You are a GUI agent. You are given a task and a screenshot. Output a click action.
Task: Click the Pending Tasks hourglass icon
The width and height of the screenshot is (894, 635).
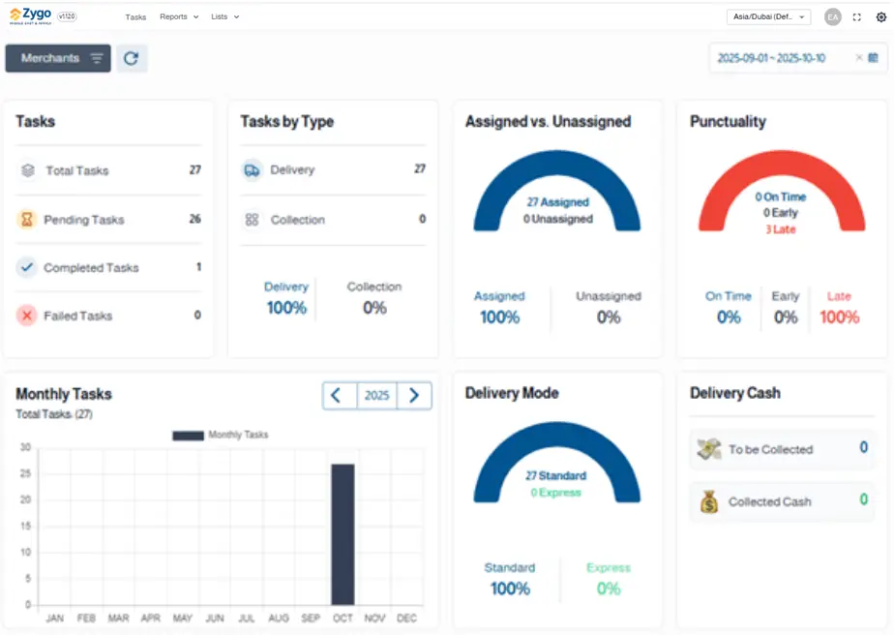coord(27,220)
